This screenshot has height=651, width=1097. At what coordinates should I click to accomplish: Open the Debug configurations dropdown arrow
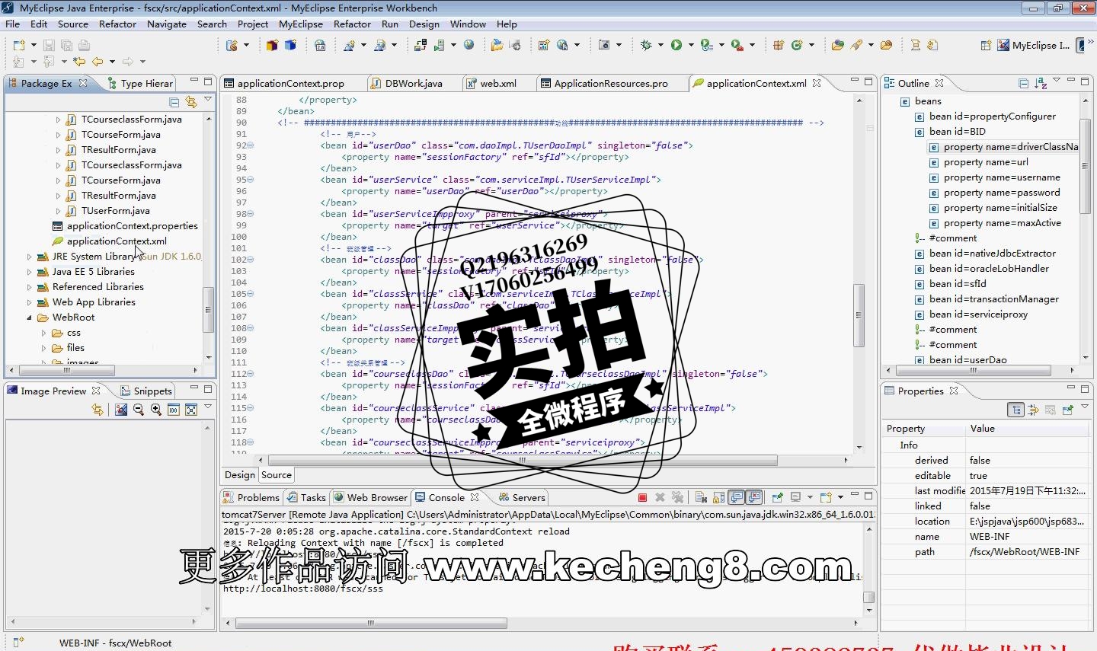660,46
